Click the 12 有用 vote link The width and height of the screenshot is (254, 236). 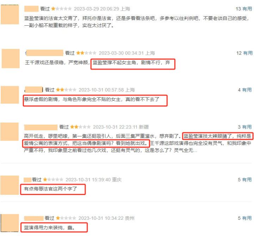pos(244,53)
